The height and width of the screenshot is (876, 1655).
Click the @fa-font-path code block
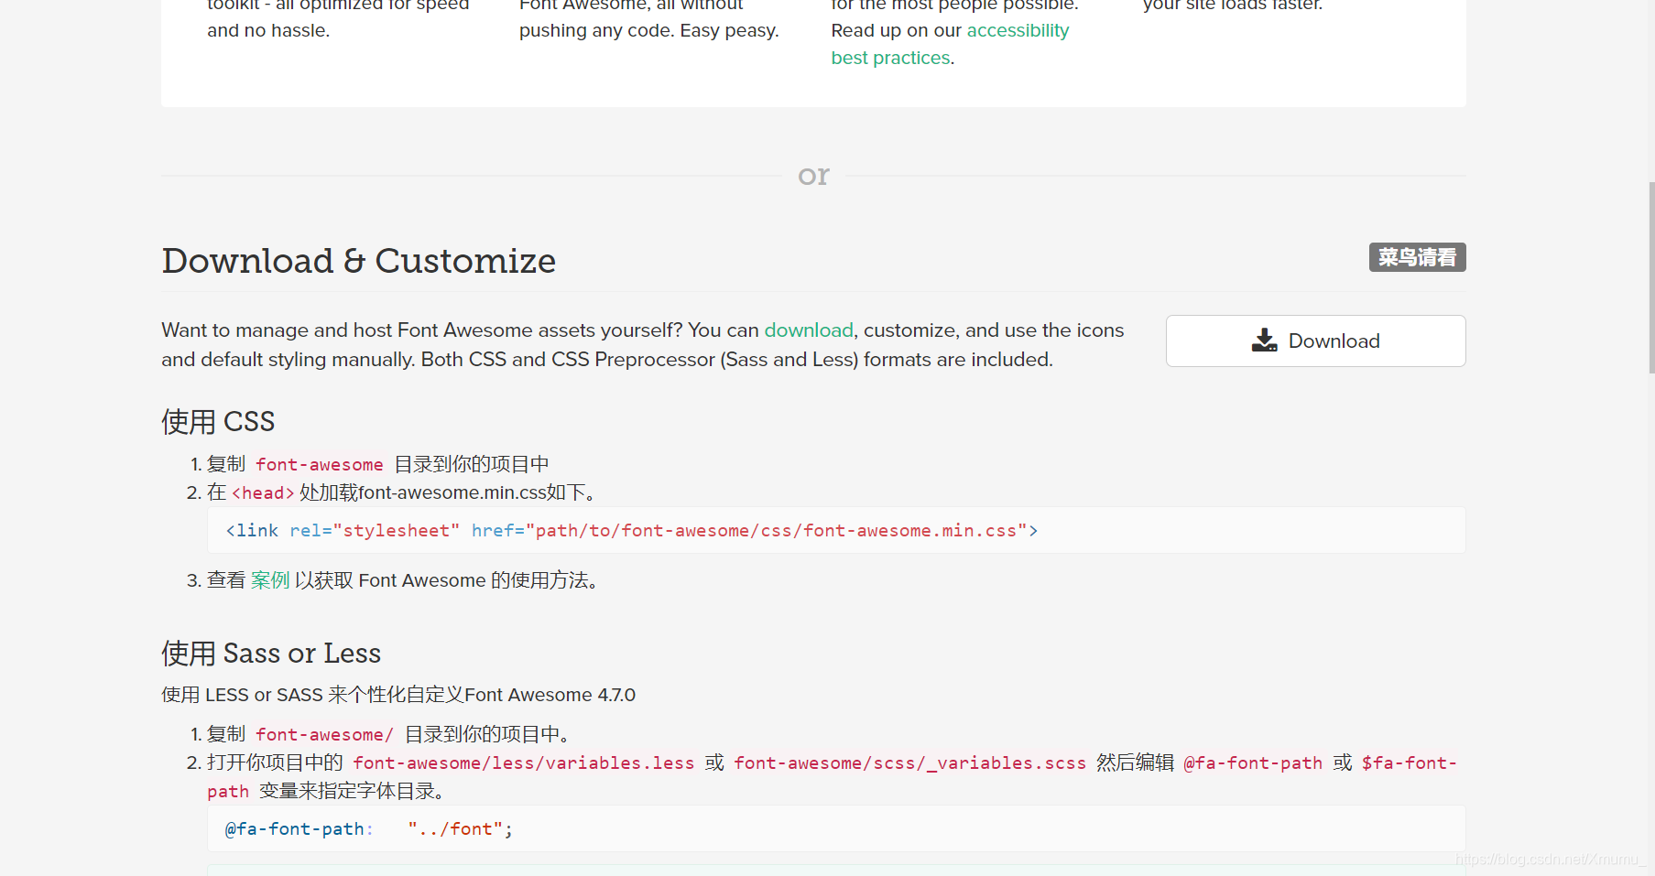pyautogui.click(x=836, y=828)
